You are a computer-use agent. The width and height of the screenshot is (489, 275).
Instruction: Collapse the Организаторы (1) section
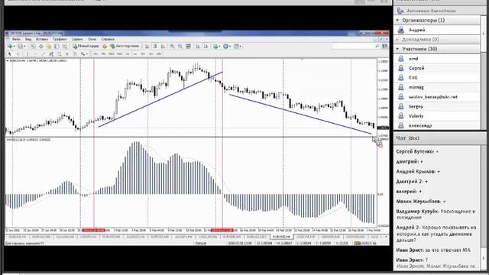(397, 21)
